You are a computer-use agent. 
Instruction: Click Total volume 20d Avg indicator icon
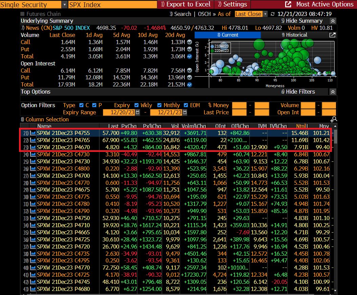(x=190, y=56)
